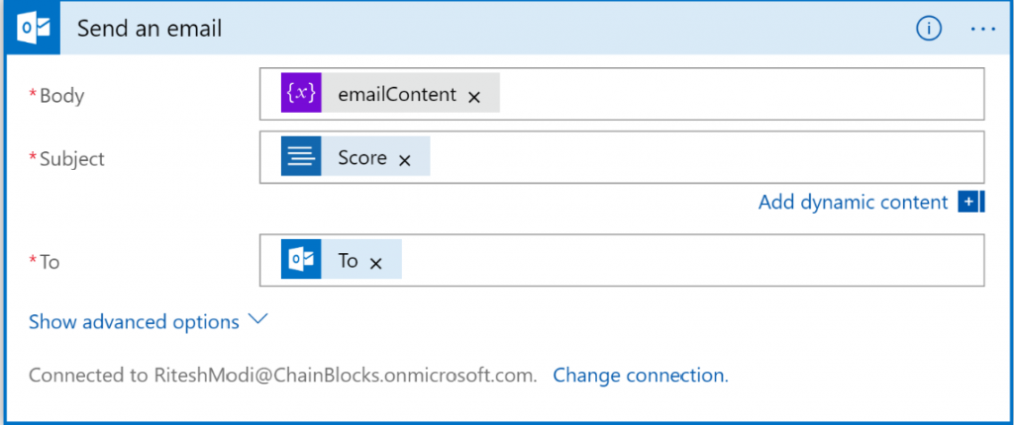Click the Change connection link
The image size is (1014, 425).
click(640, 376)
